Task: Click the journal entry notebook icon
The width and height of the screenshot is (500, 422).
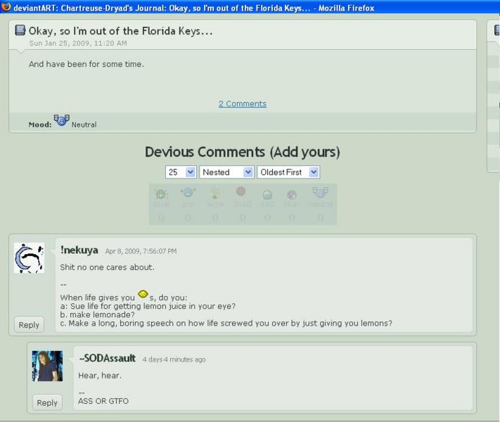Action: point(20,31)
